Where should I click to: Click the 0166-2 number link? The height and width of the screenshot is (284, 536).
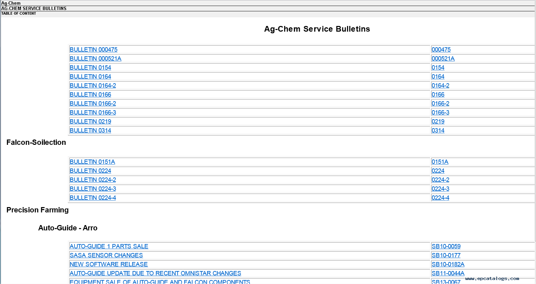click(x=441, y=104)
